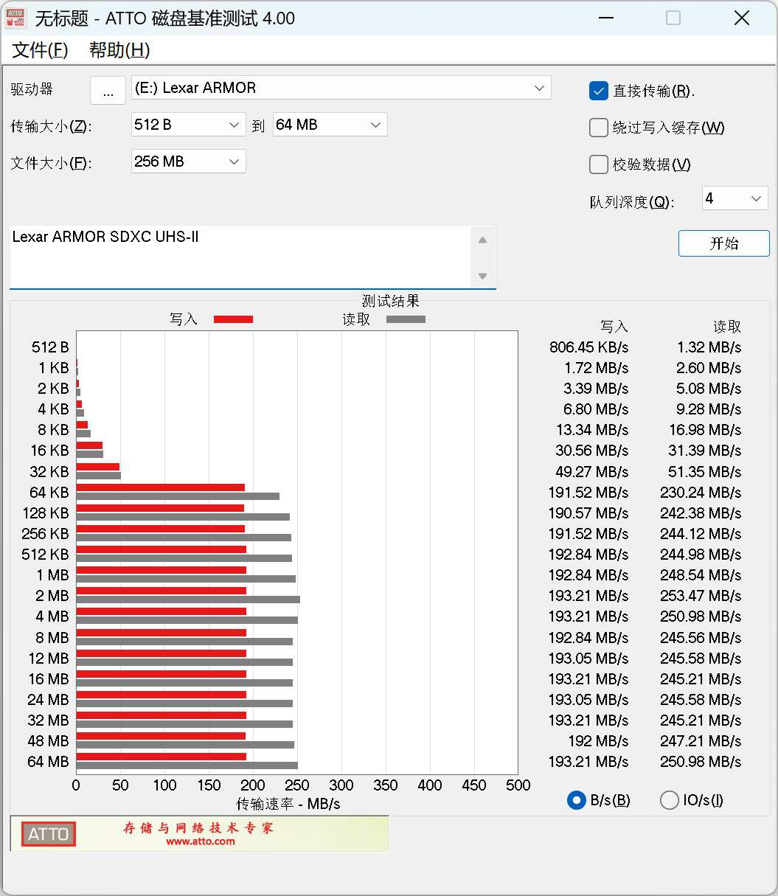
Task: Toggle the 直接传输(R) checkbox
Action: click(x=598, y=91)
